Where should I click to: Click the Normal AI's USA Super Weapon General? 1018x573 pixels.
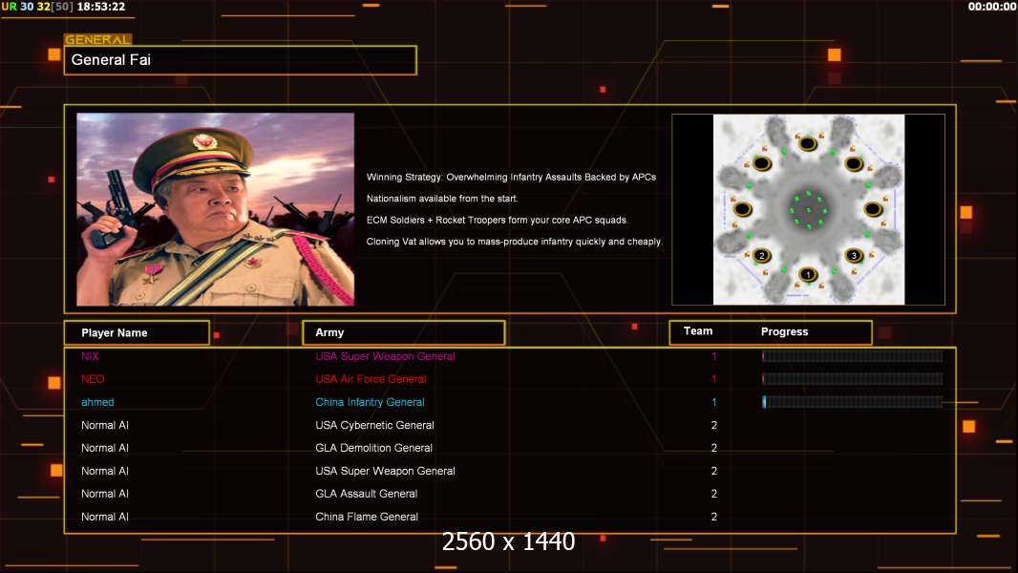click(x=385, y=471)
